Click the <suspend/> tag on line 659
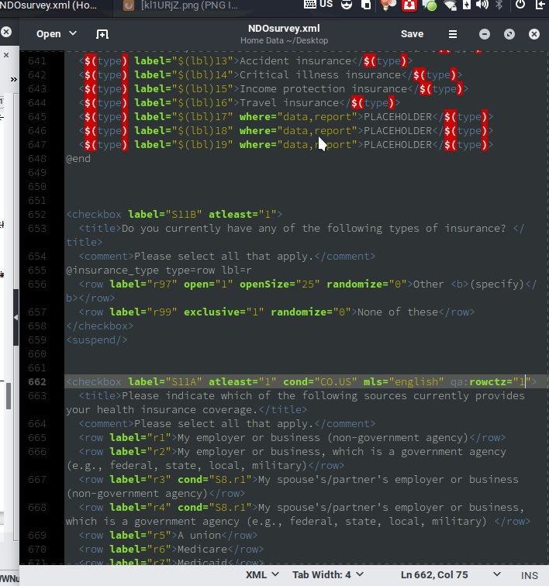Screen dimensions: 549x586 96,340
